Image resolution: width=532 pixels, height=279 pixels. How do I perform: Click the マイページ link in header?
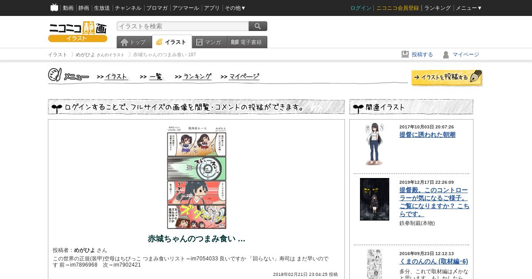466,54
